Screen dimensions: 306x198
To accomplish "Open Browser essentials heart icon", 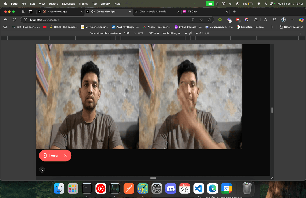I will 274,20.
